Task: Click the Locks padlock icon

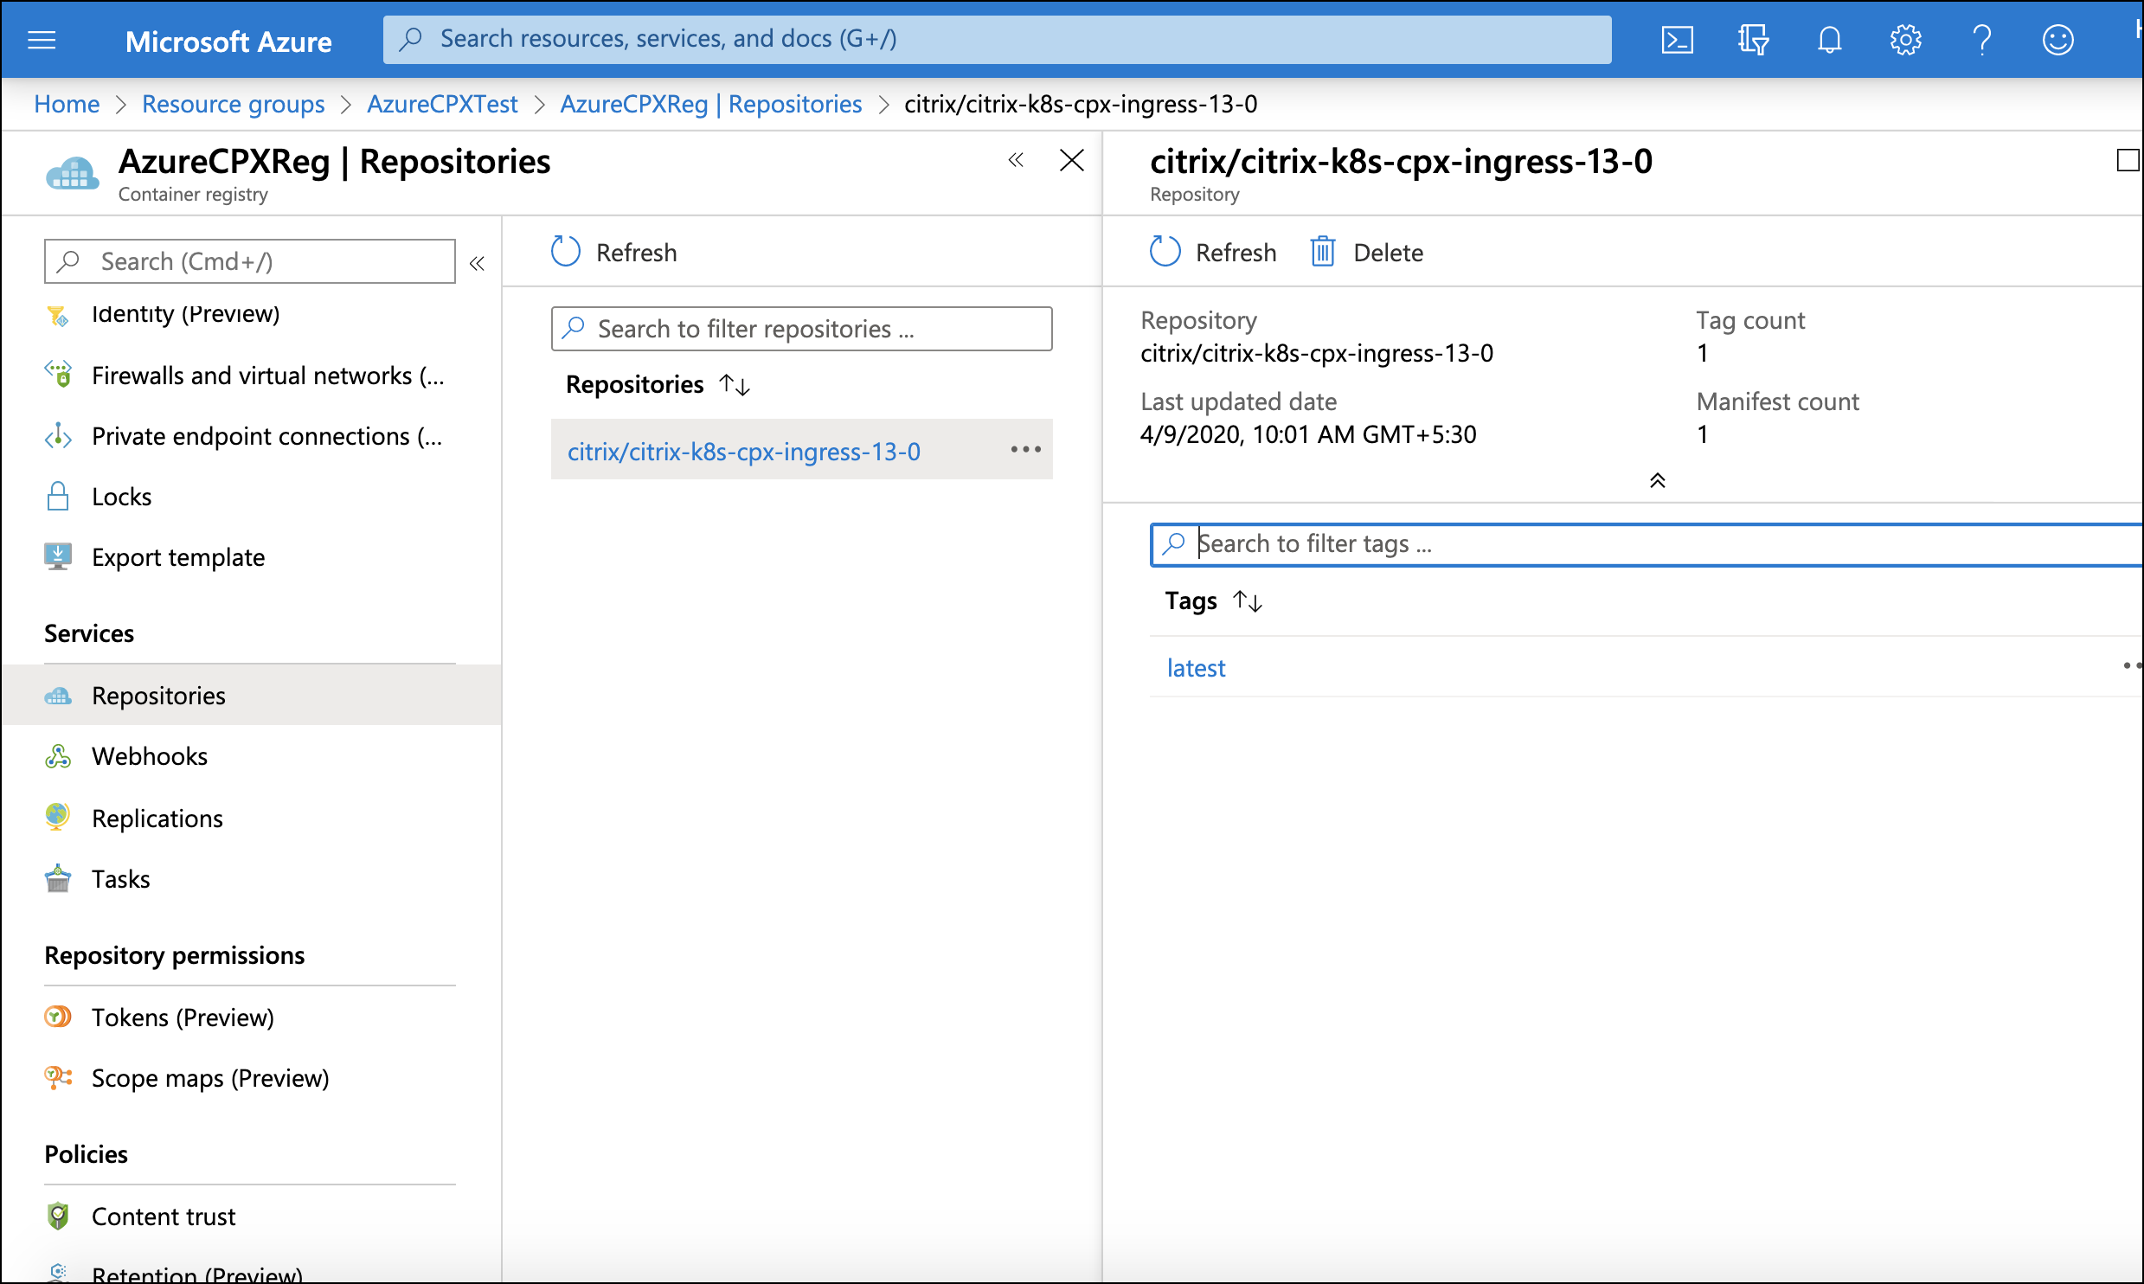Action: click(x=58, y=496)
